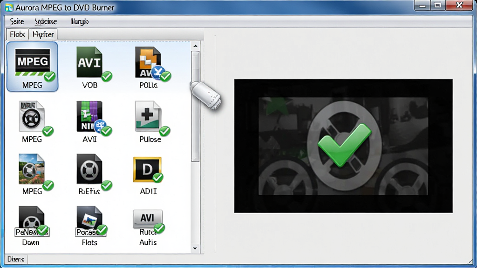Minimize the Aurora MPEG to DVD Burner window
Screen dimensions: 477x268
(422, 6)
